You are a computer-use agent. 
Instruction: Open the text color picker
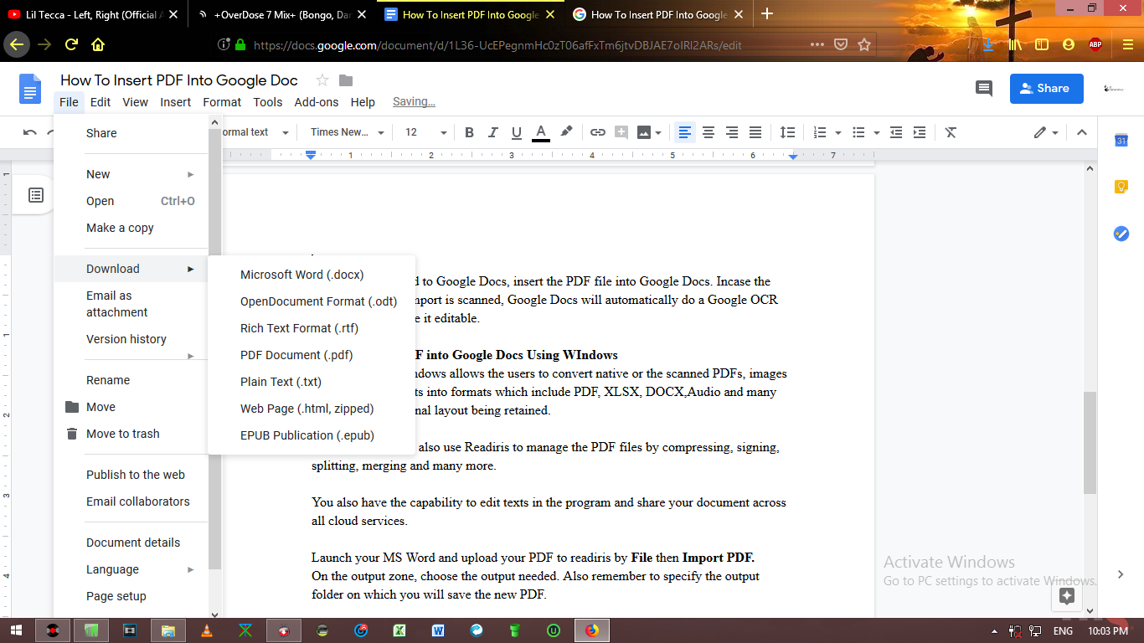pos(541,132)
